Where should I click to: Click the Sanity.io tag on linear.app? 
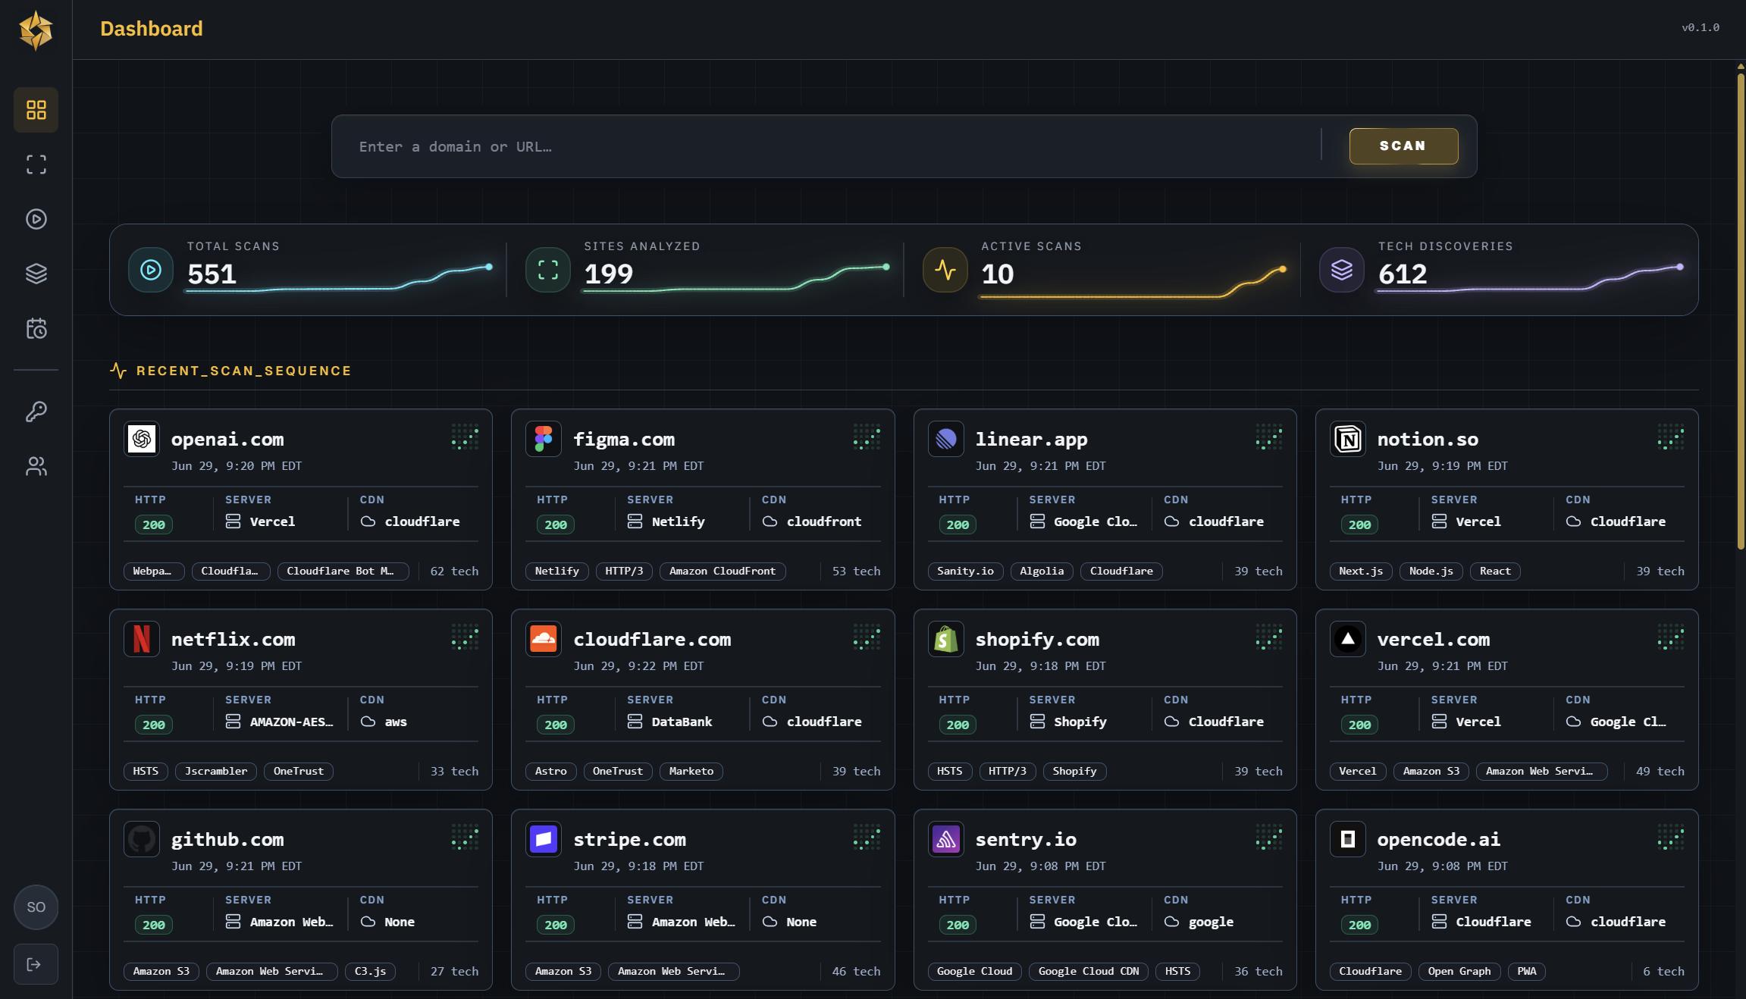[965, 571]
